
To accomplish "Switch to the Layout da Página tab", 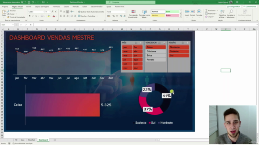I will tap(42, 6).
